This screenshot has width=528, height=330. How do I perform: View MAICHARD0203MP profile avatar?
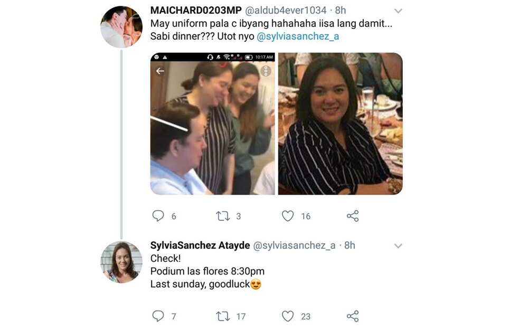point(121,26)
